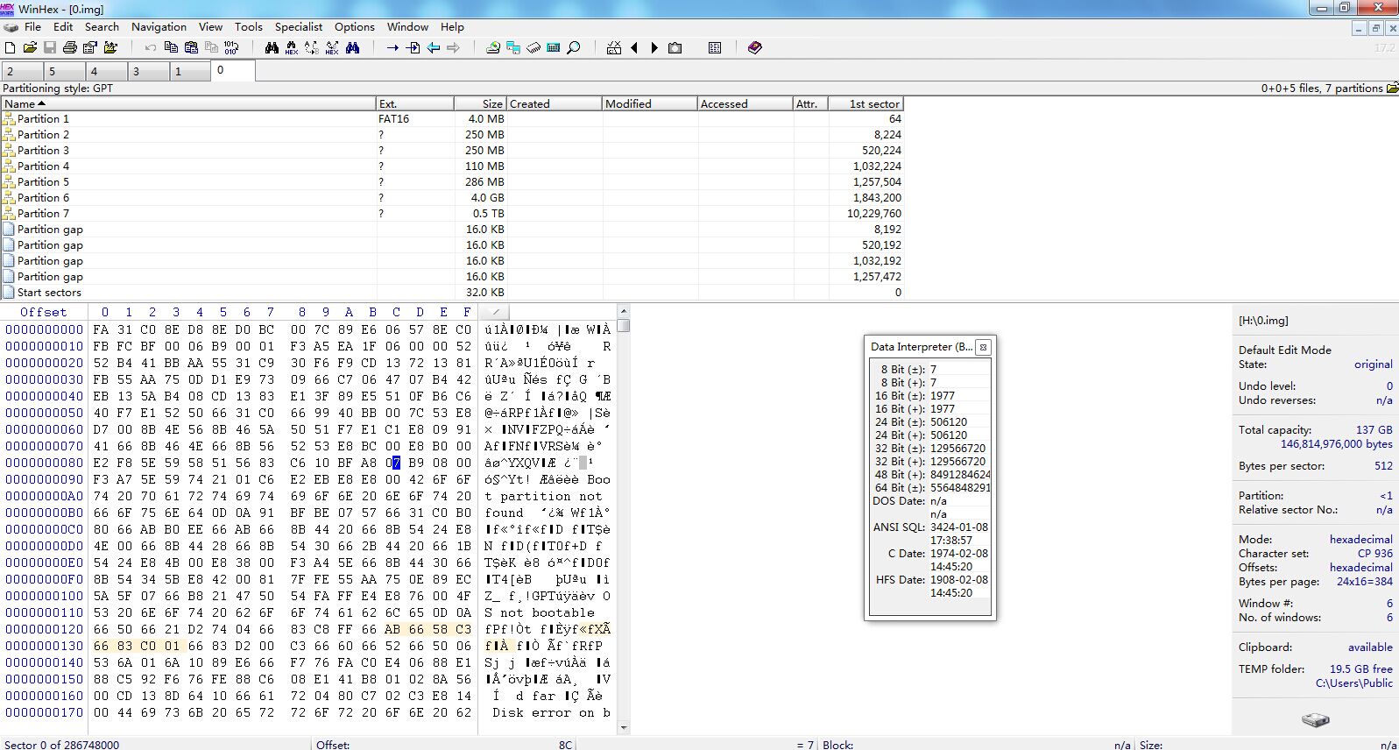Sort by the Name column header
The image size is (1399, 750).
(x=188, y=103)
